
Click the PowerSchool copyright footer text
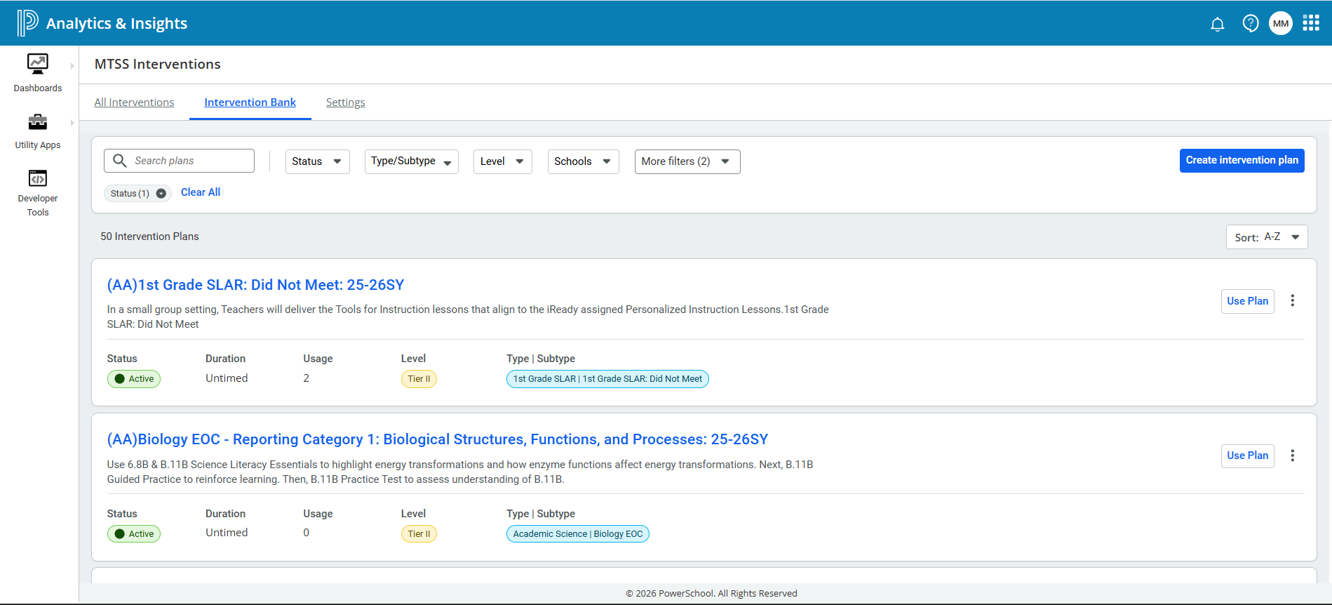pyautogui.click(x=711, y=594)
